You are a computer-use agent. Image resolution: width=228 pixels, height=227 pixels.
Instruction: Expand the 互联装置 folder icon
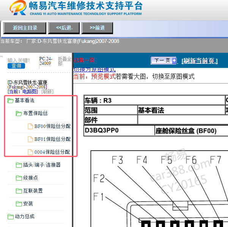point(19,191)
